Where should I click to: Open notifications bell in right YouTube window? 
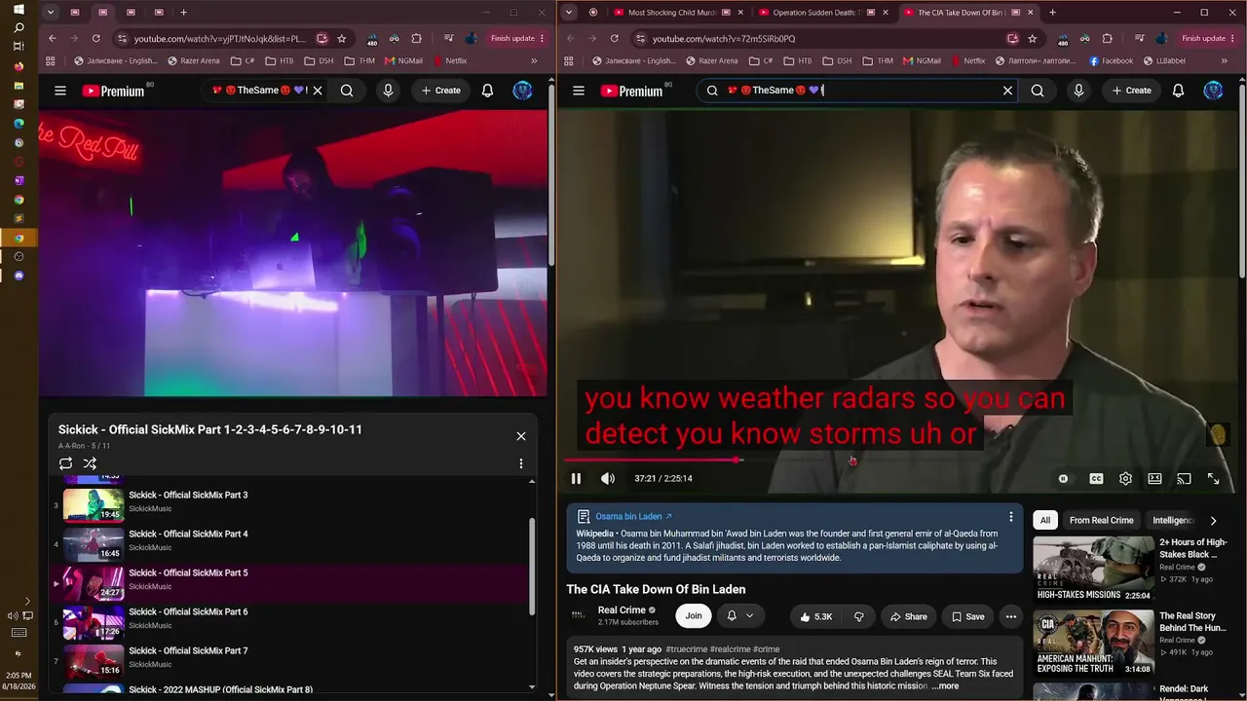(1178, 91)
